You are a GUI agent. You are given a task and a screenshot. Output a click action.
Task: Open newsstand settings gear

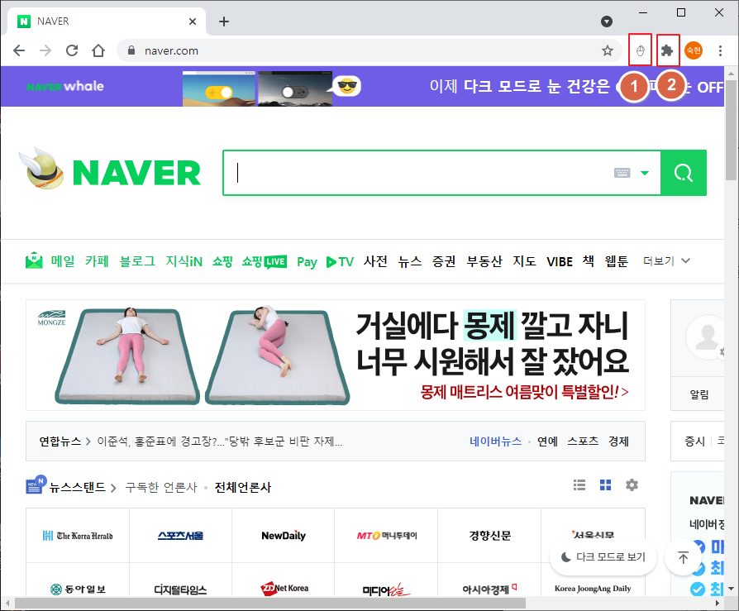pyautogui.click(x=632, y=485)
